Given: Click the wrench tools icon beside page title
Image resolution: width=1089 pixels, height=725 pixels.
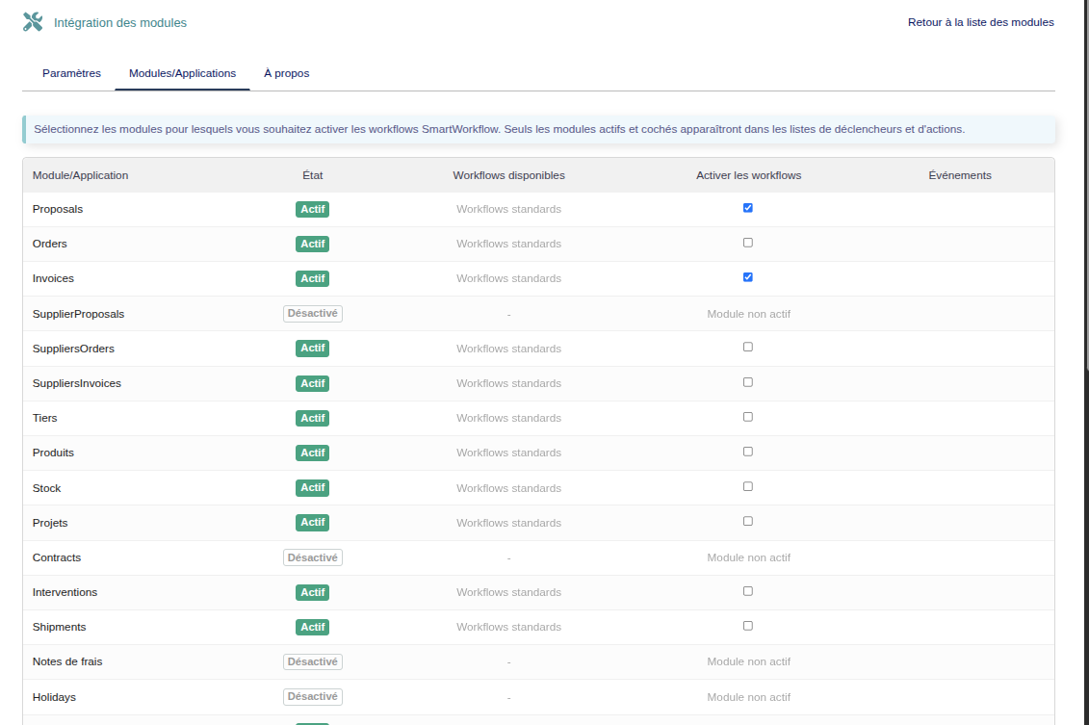Looking at the screenshot, I should click(x=33, y=22).
